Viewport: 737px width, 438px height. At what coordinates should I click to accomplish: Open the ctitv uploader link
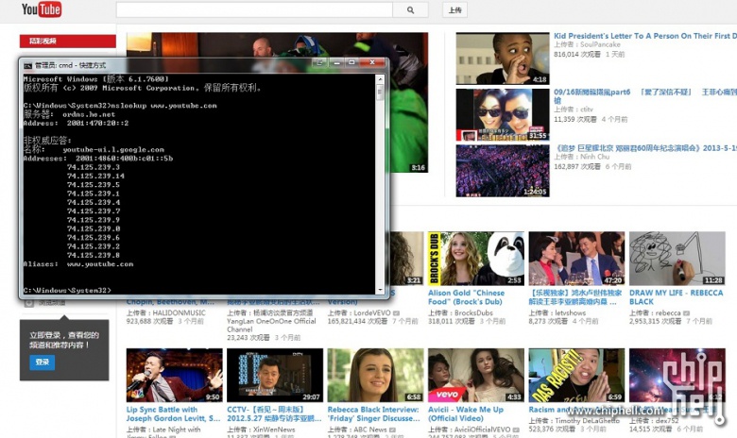coord(587,109)
